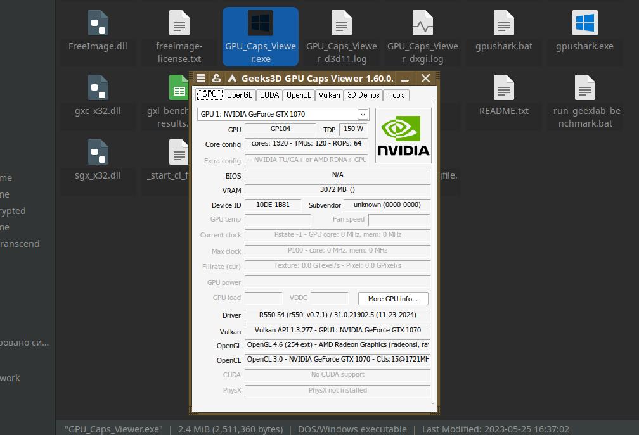Select the sgx_x32.dll file icon

click(x=98, y=152)
